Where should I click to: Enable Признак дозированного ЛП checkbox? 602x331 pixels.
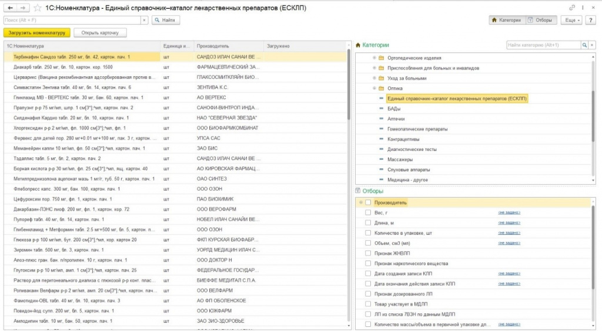click(368, 294)
